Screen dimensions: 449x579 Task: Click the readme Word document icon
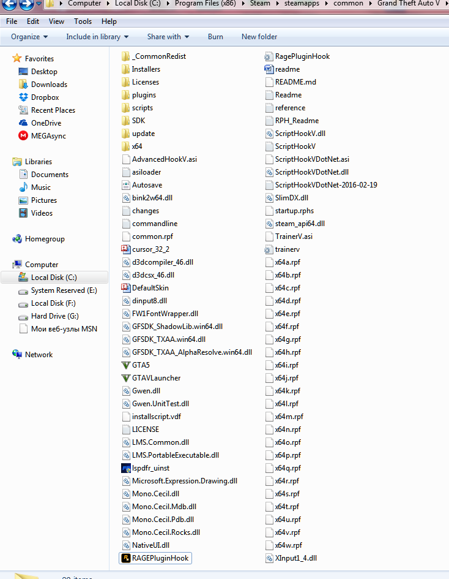pyautogui.click(x=269, y=69)
